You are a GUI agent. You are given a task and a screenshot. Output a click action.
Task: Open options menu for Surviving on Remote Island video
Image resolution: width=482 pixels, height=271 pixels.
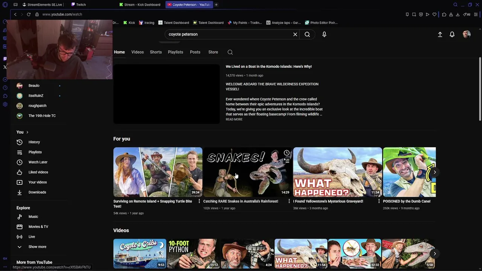pos(199,201)
